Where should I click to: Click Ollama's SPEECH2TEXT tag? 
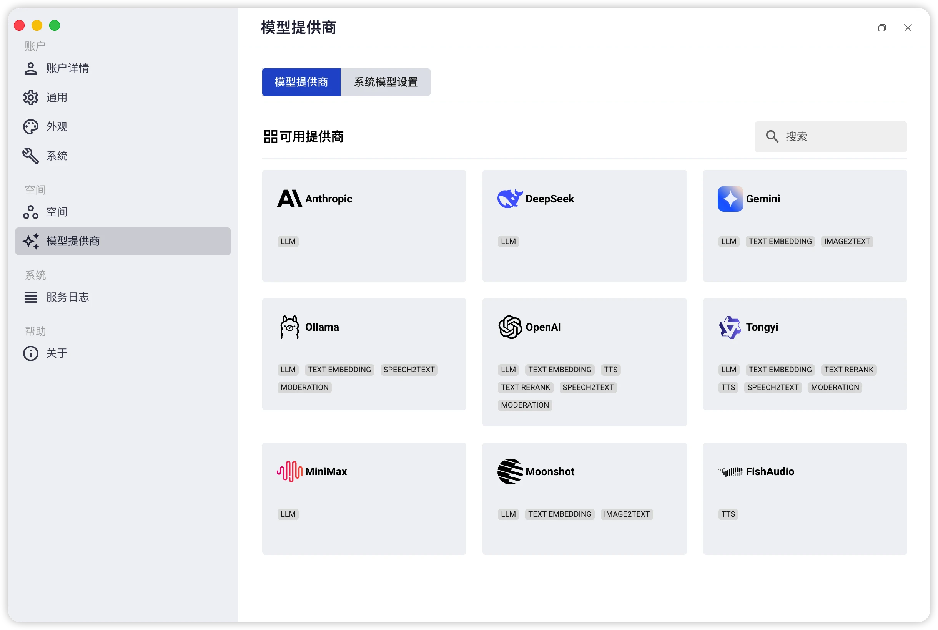pyautogui.click(x=409, y=370)
